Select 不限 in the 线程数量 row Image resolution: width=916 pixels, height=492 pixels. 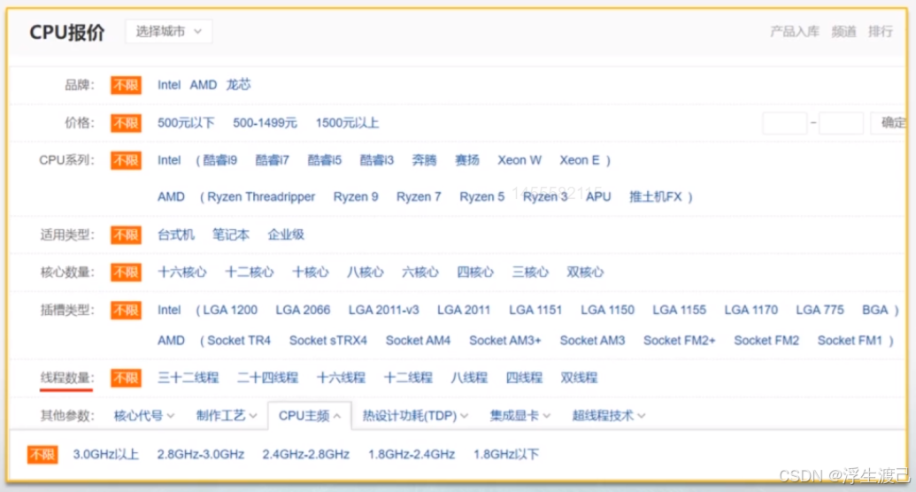coord(127,378)
